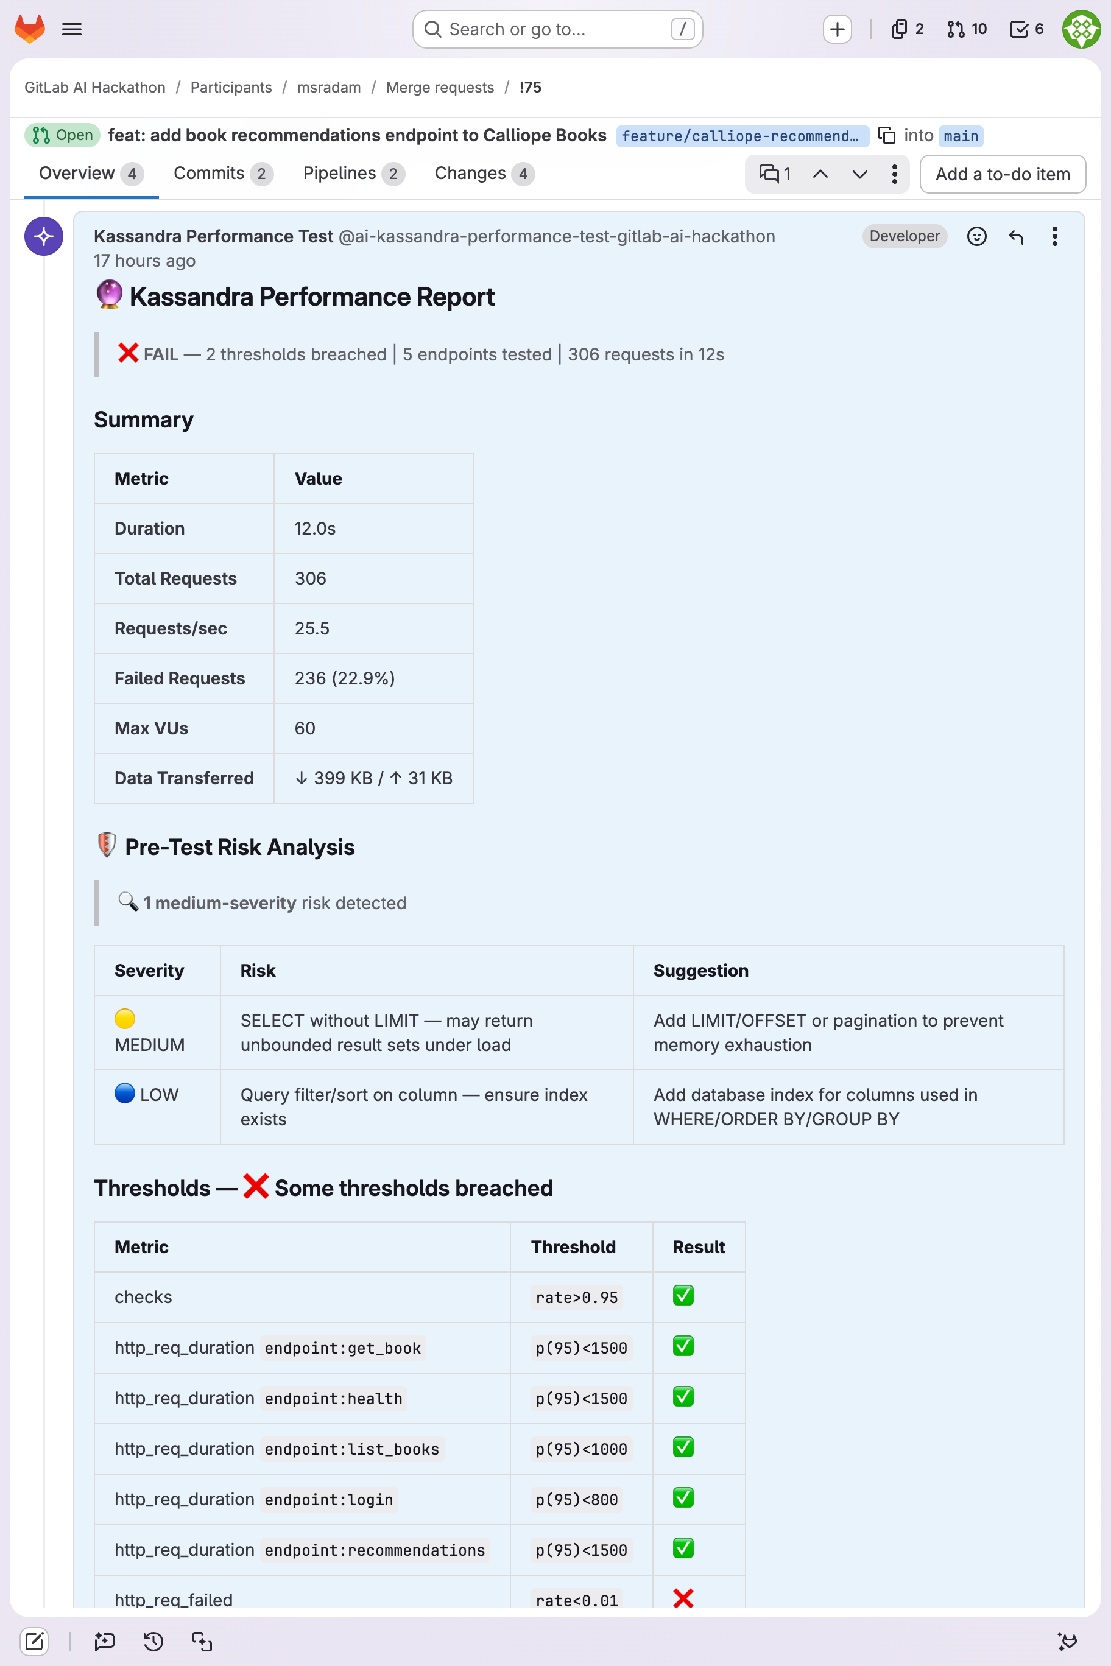Switch to the Commits tab
Screen dimensions: 1111x1666
pyautogui.click(x=223, y=174)
